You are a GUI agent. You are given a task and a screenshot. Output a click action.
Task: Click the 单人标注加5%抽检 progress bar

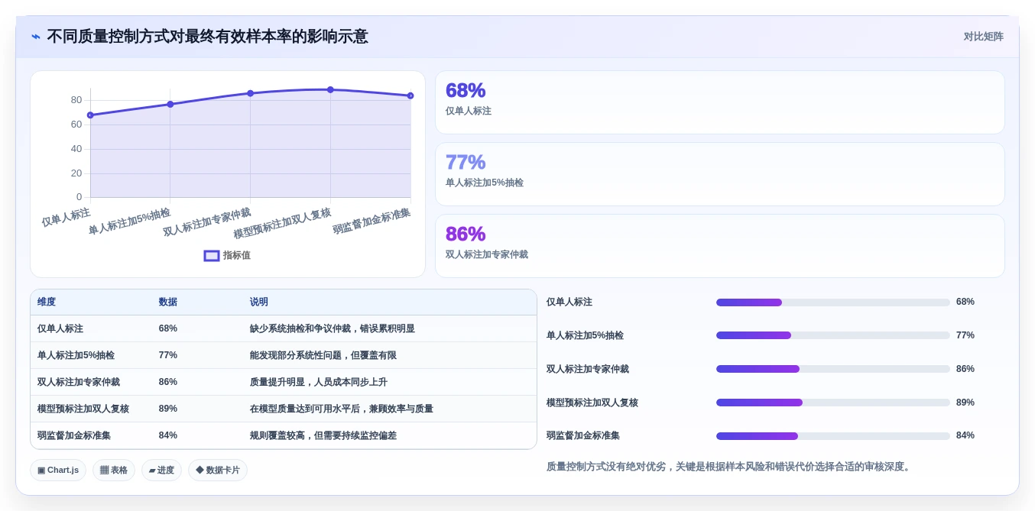pyautogui.click(x=833, y=335)
